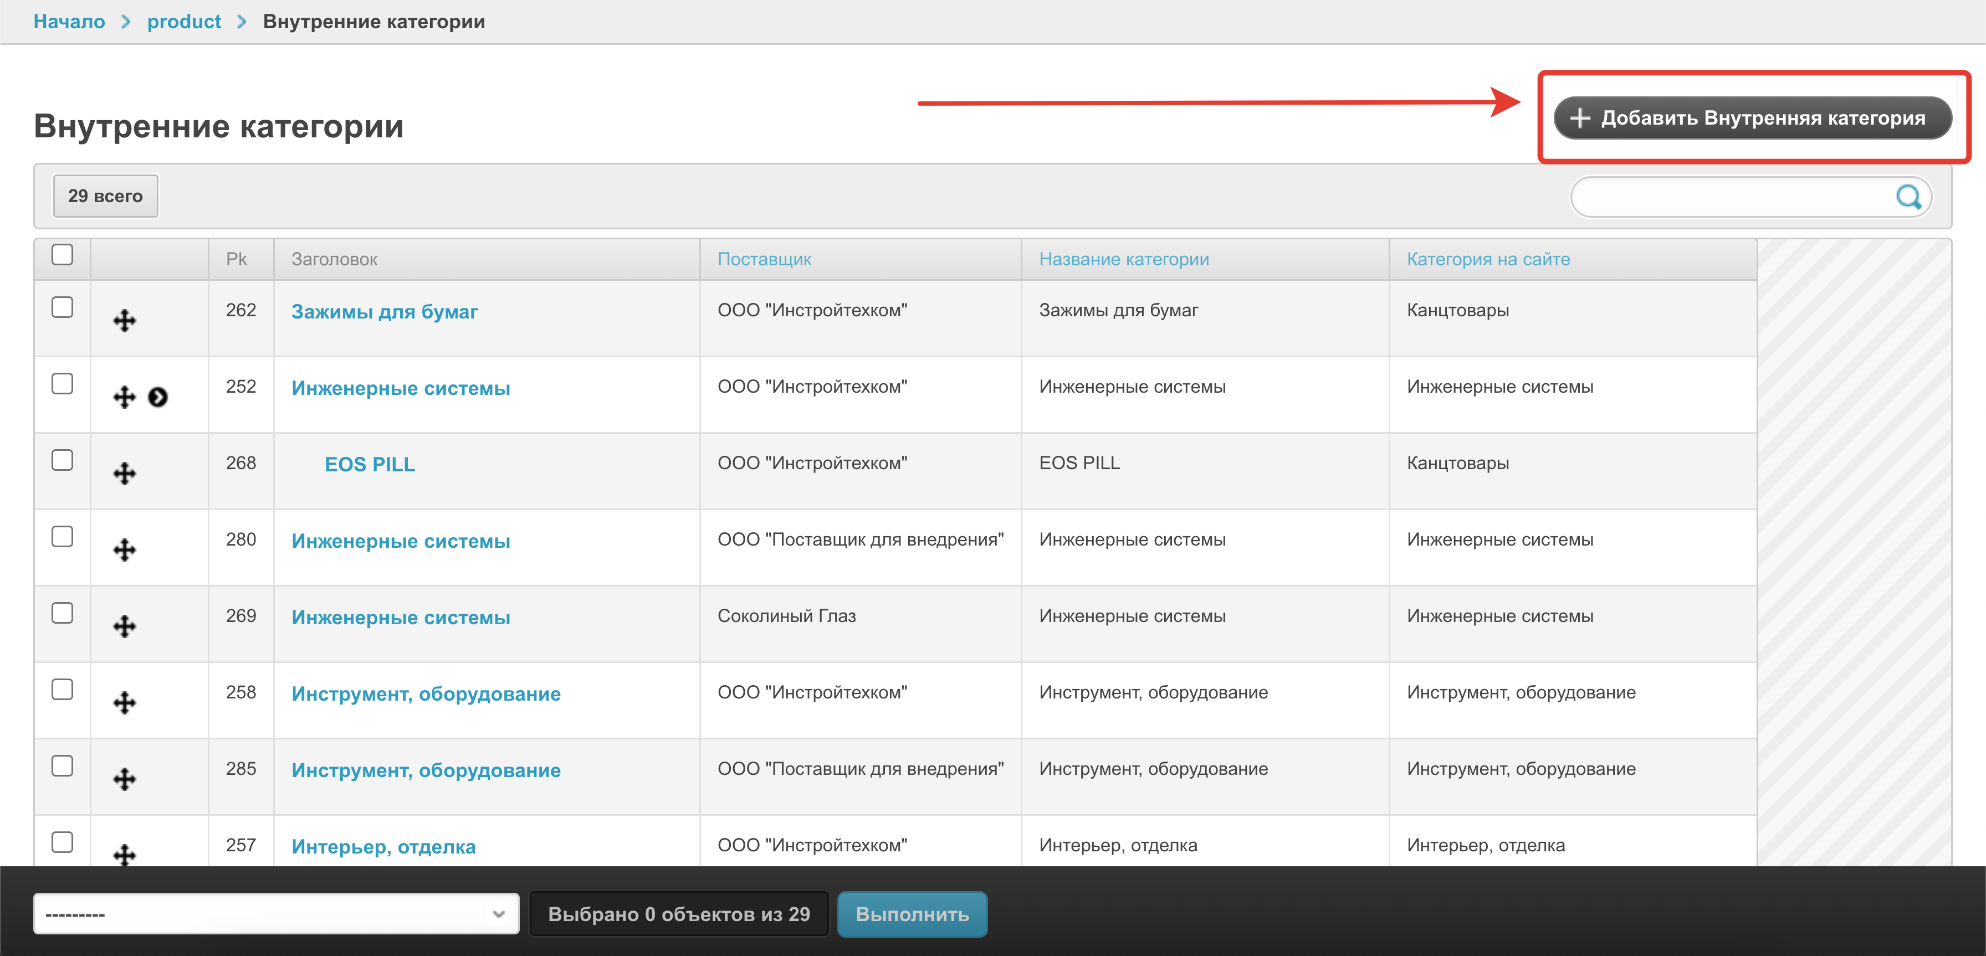Select checkbox for EOS PILL row

pyautogui.click(x=63, y=460)
